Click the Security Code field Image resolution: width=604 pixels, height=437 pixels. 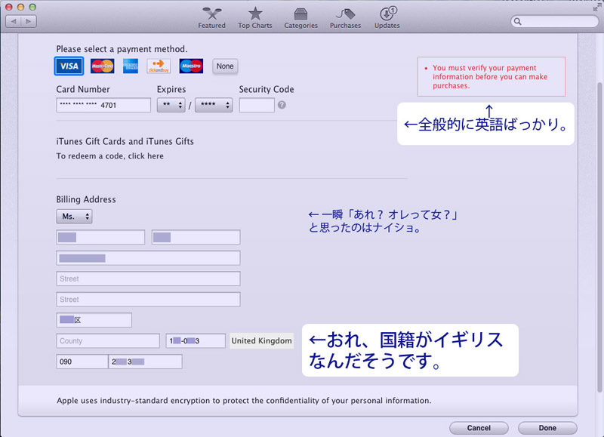tap(257, 106)
